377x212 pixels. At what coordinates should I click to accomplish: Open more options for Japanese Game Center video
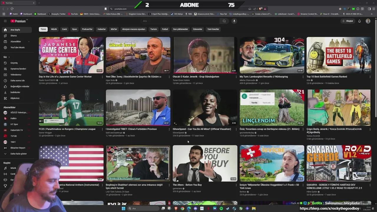coord(102,77)
